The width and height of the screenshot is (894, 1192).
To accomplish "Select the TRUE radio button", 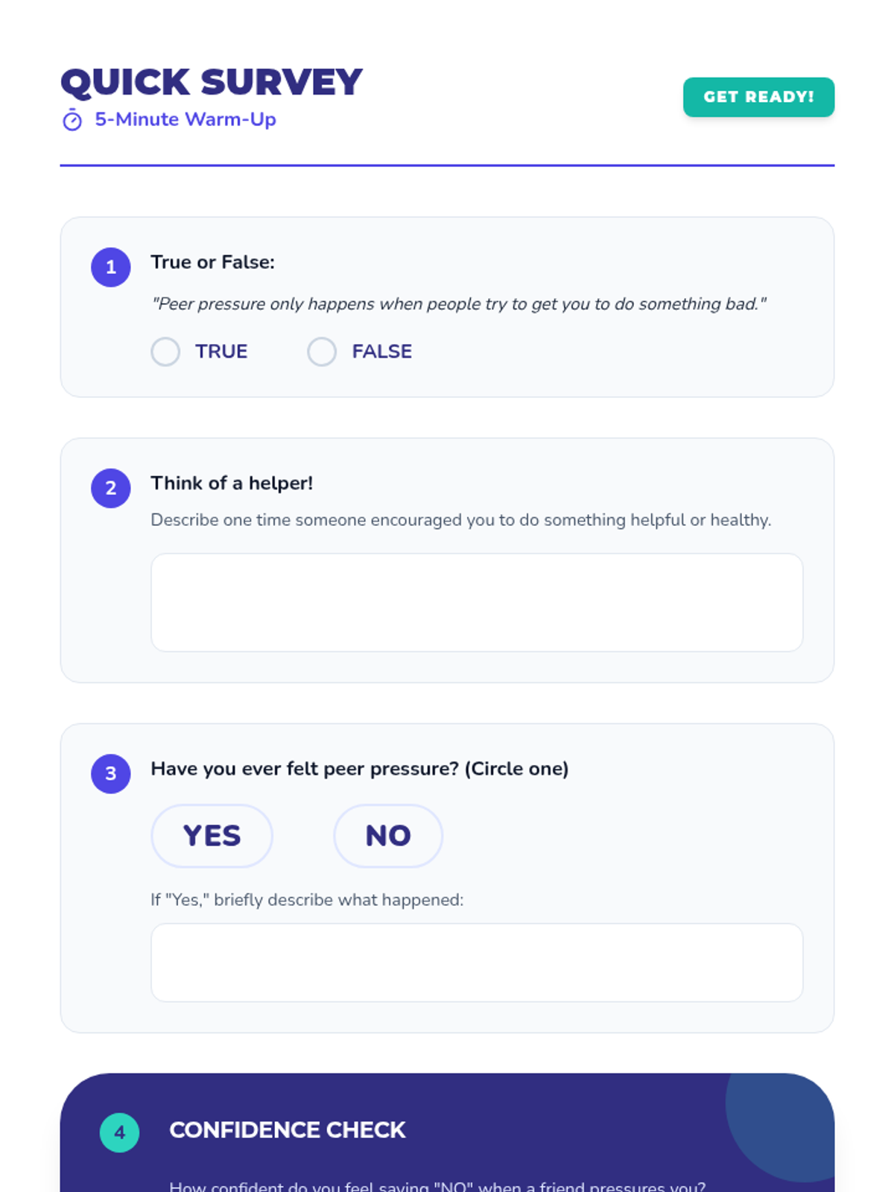I will (x=165, y=352).
